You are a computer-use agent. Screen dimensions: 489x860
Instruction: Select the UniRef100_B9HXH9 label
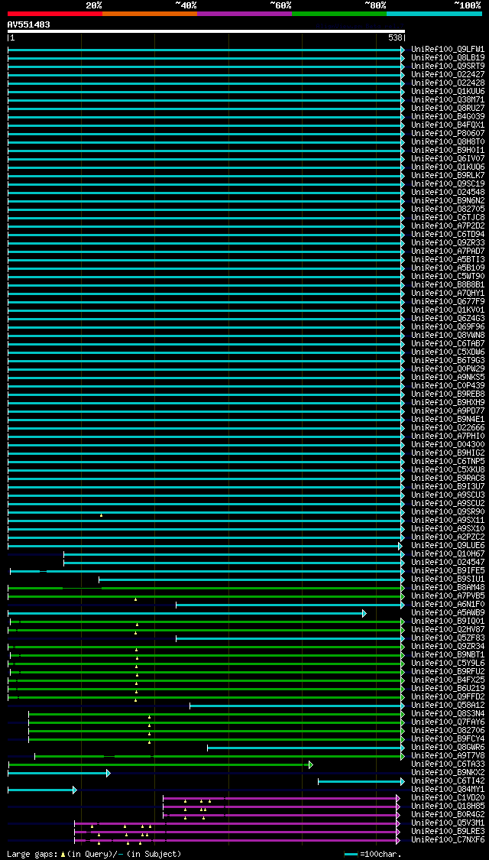[448, 403]
